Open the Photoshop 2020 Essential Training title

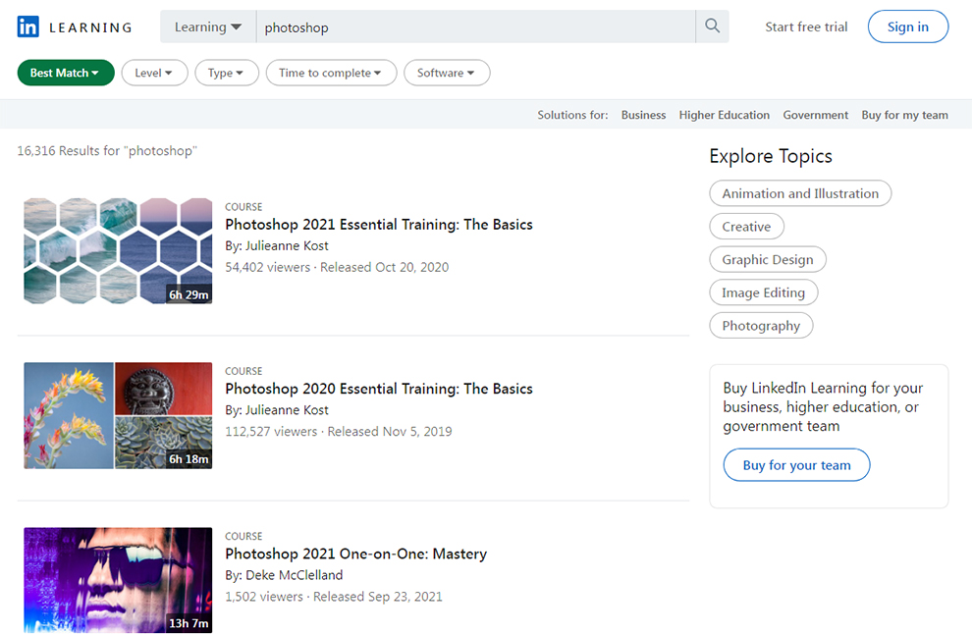tap(379, 389)
